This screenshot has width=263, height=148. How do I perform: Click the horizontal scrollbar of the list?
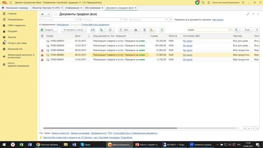(x=110, y=128)
